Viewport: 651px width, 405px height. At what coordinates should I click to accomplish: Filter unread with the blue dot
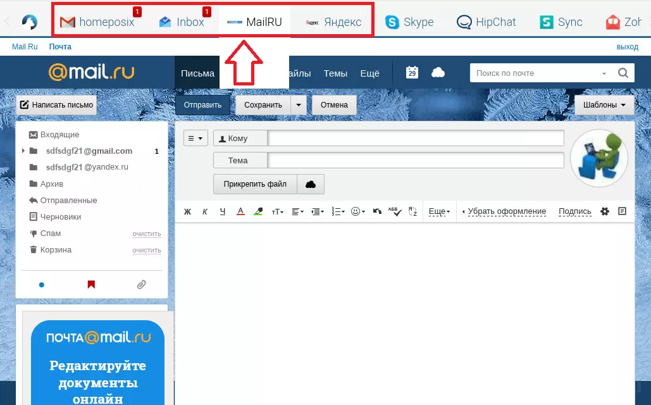click(x=42, y=285)
